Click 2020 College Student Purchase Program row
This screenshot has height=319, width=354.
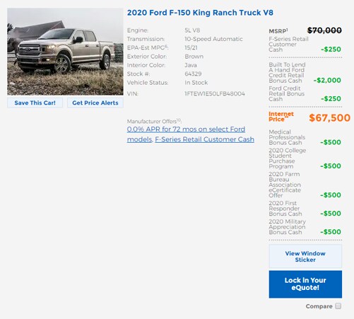tap(305, 158)
